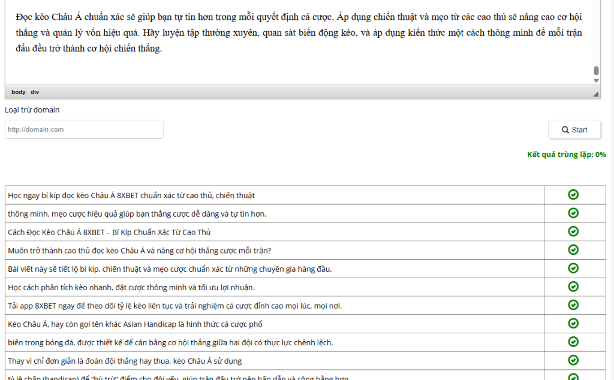614x380 pixels.
Task: Click the checkmark icon for the "Cách Đọc Kèo Châu Á 8XBET" row
Action: (574, 232)
